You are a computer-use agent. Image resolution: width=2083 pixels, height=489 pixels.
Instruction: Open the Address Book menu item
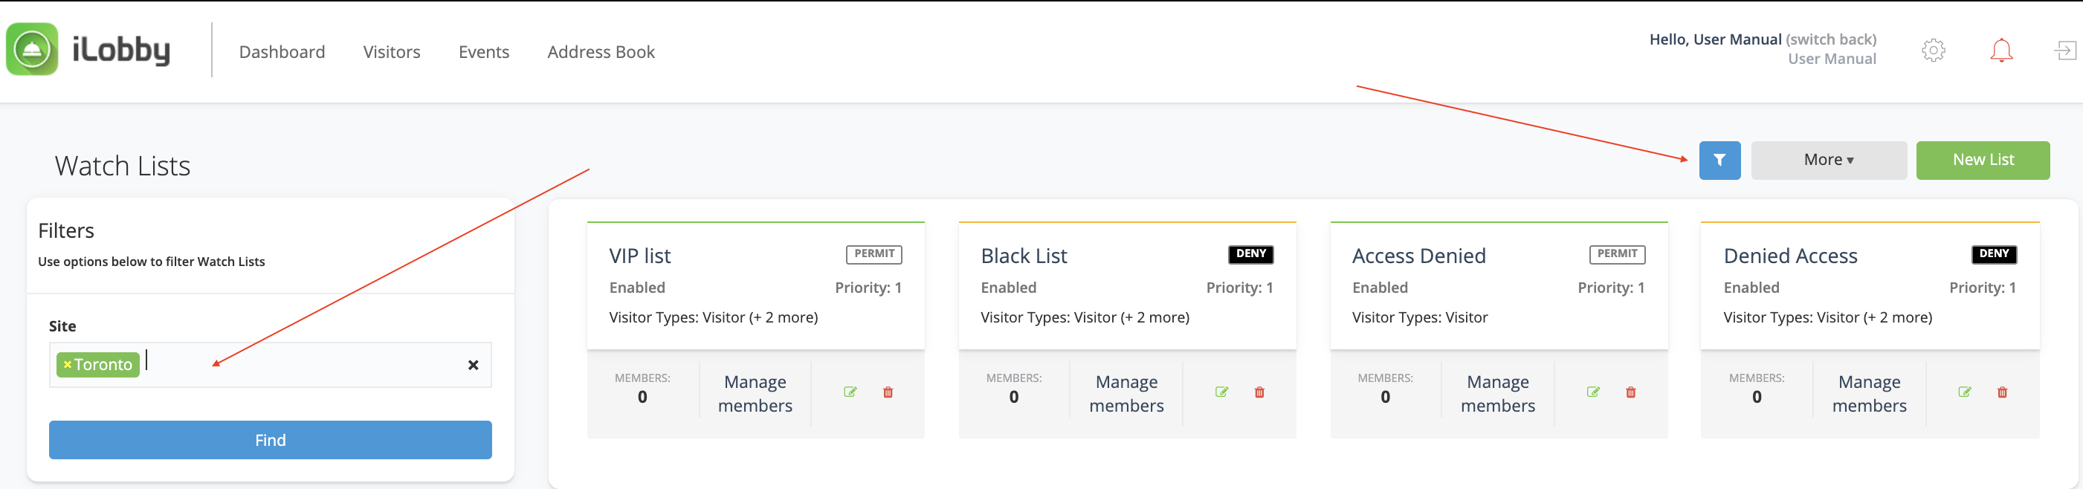point(601,52)
